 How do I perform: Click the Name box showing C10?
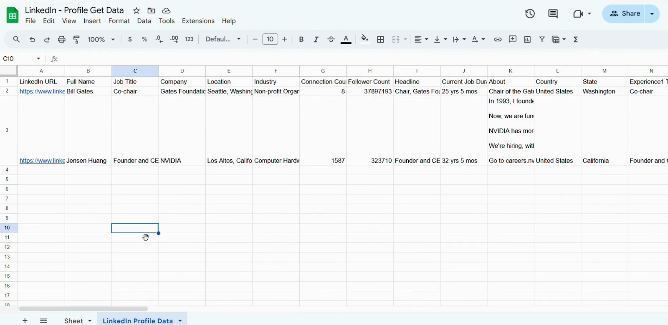click(x=22, y=59)
